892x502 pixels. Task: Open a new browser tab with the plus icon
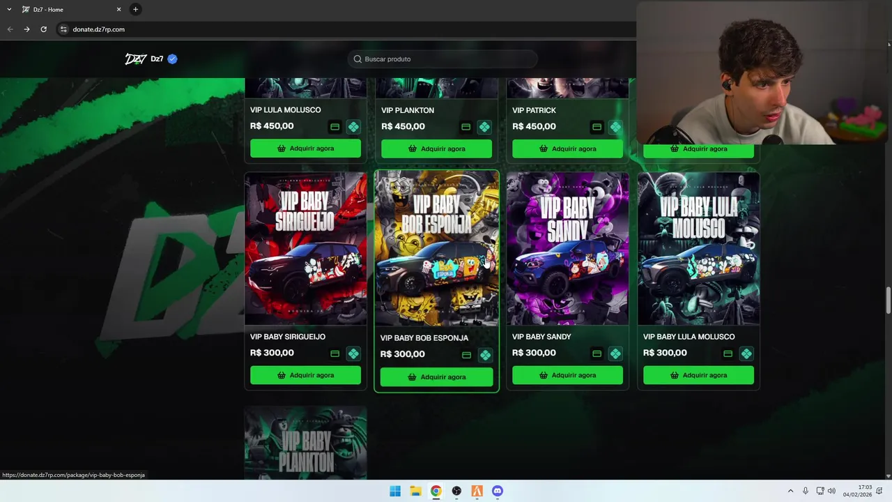pos(135,9)
